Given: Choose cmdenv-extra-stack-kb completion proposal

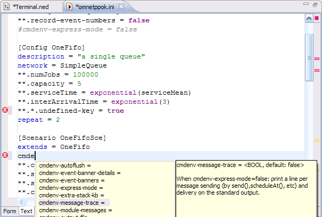Looking at the screenshot, I should click(x=71, y=195).
